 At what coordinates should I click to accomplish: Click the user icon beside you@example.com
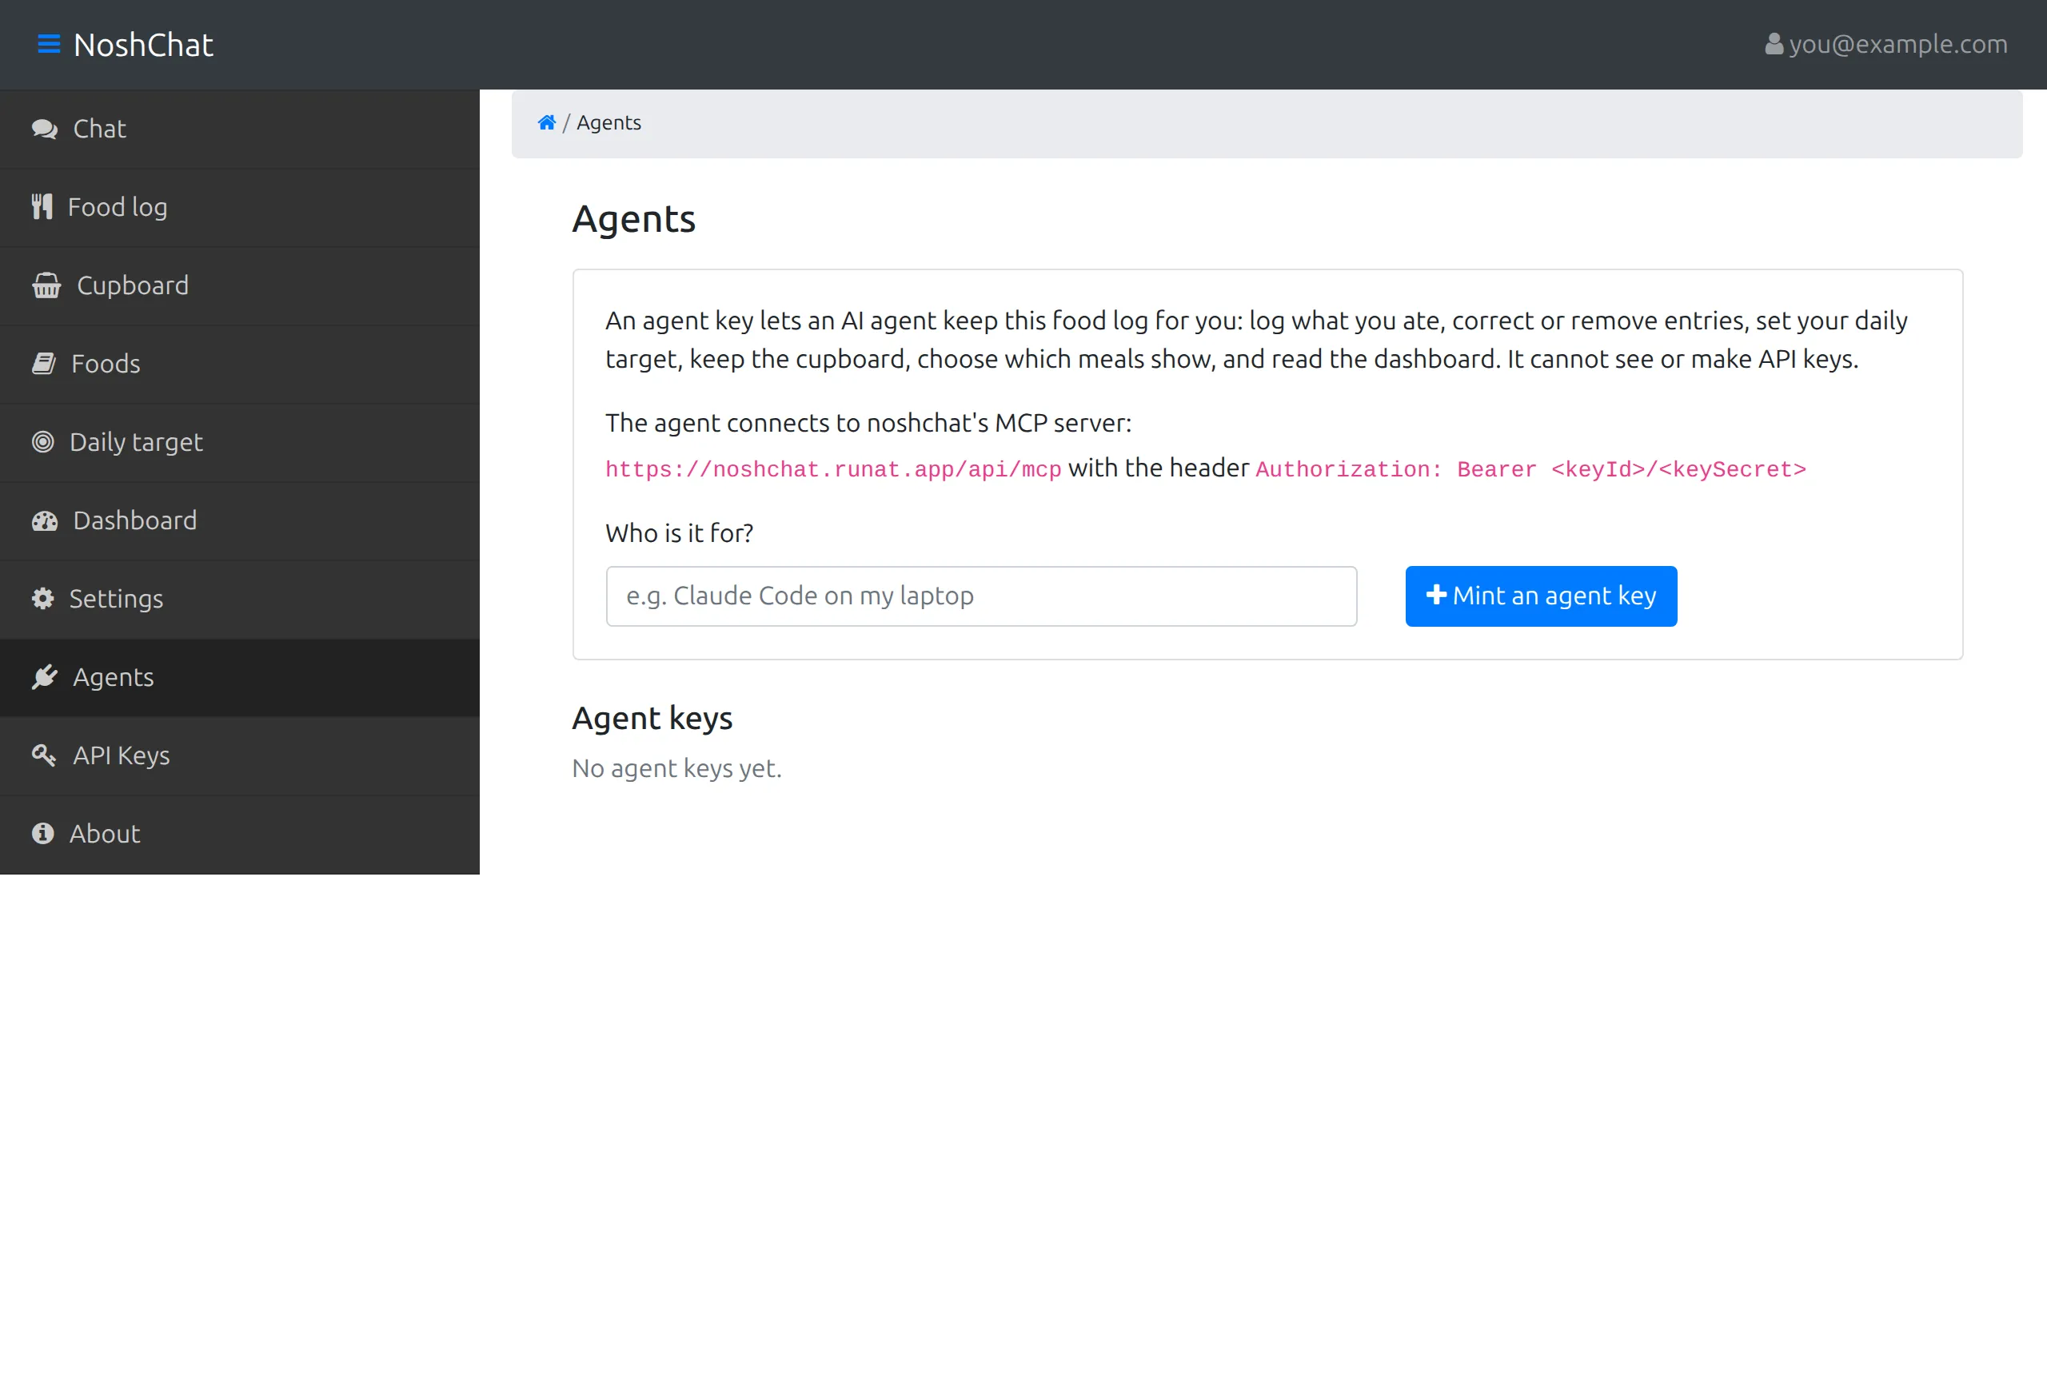1774,44
